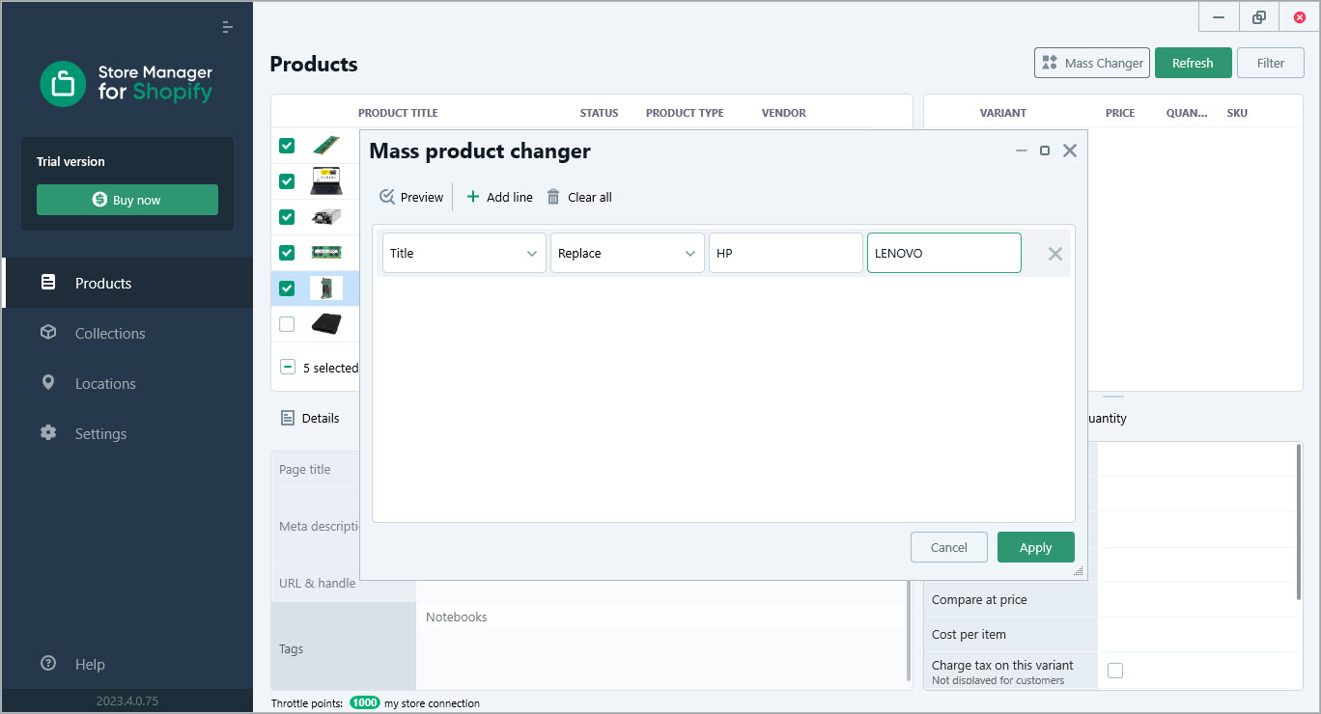Click the replacement field containing LENOVO
This screenshot has height=714, width=1321.
(x=944, y=253)
